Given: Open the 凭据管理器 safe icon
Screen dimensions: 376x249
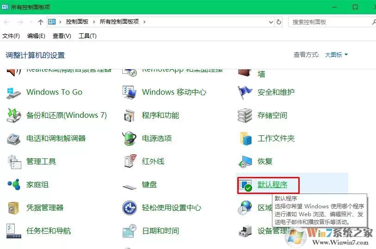Looking at the screenshot, I should click(13, 208).
